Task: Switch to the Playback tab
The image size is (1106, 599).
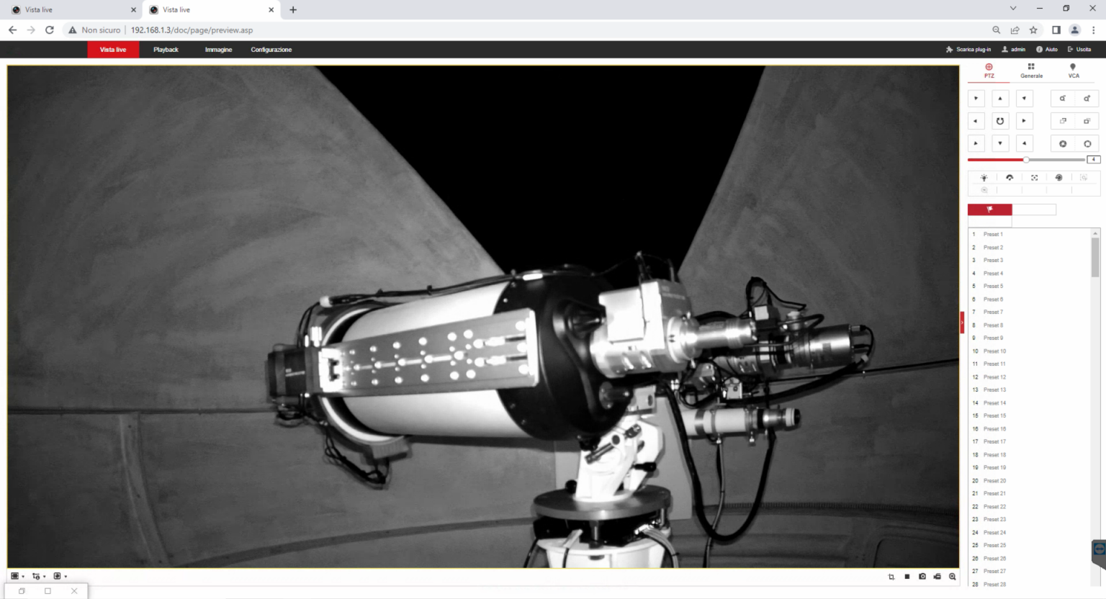Action: pyautogui.click(x=166, y=49)
